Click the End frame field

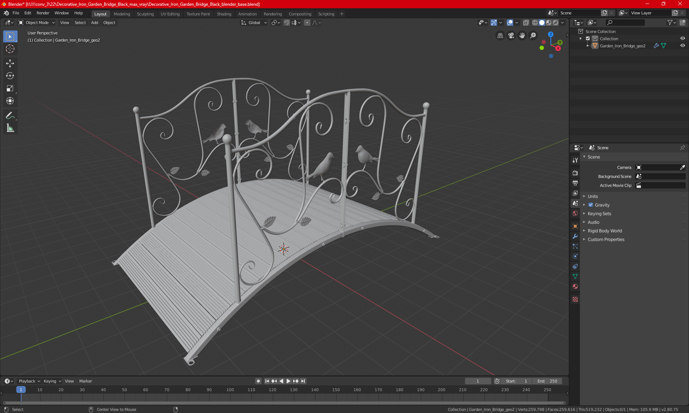coord(547,381)
